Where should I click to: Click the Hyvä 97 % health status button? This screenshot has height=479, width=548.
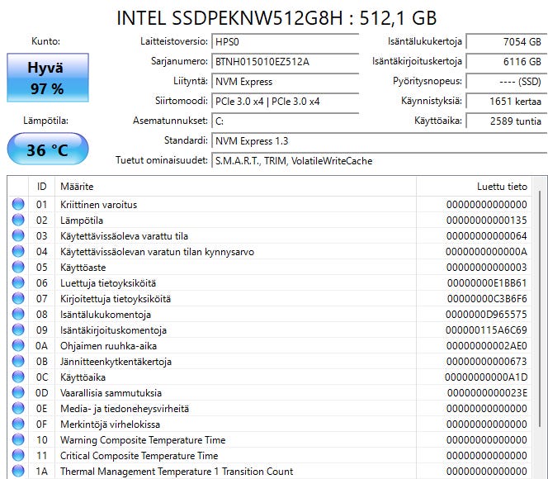click(x=48, y=78)
